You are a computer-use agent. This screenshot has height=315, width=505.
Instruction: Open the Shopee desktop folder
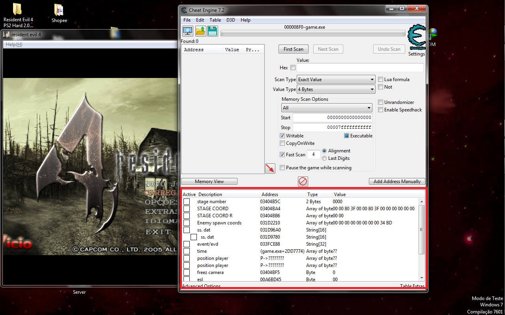point(59,13)
